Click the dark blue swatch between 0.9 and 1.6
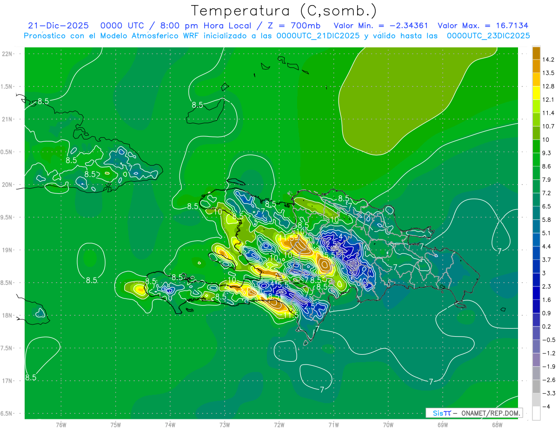558x431 pixels. pyautogui.click(x=536, y=307)
